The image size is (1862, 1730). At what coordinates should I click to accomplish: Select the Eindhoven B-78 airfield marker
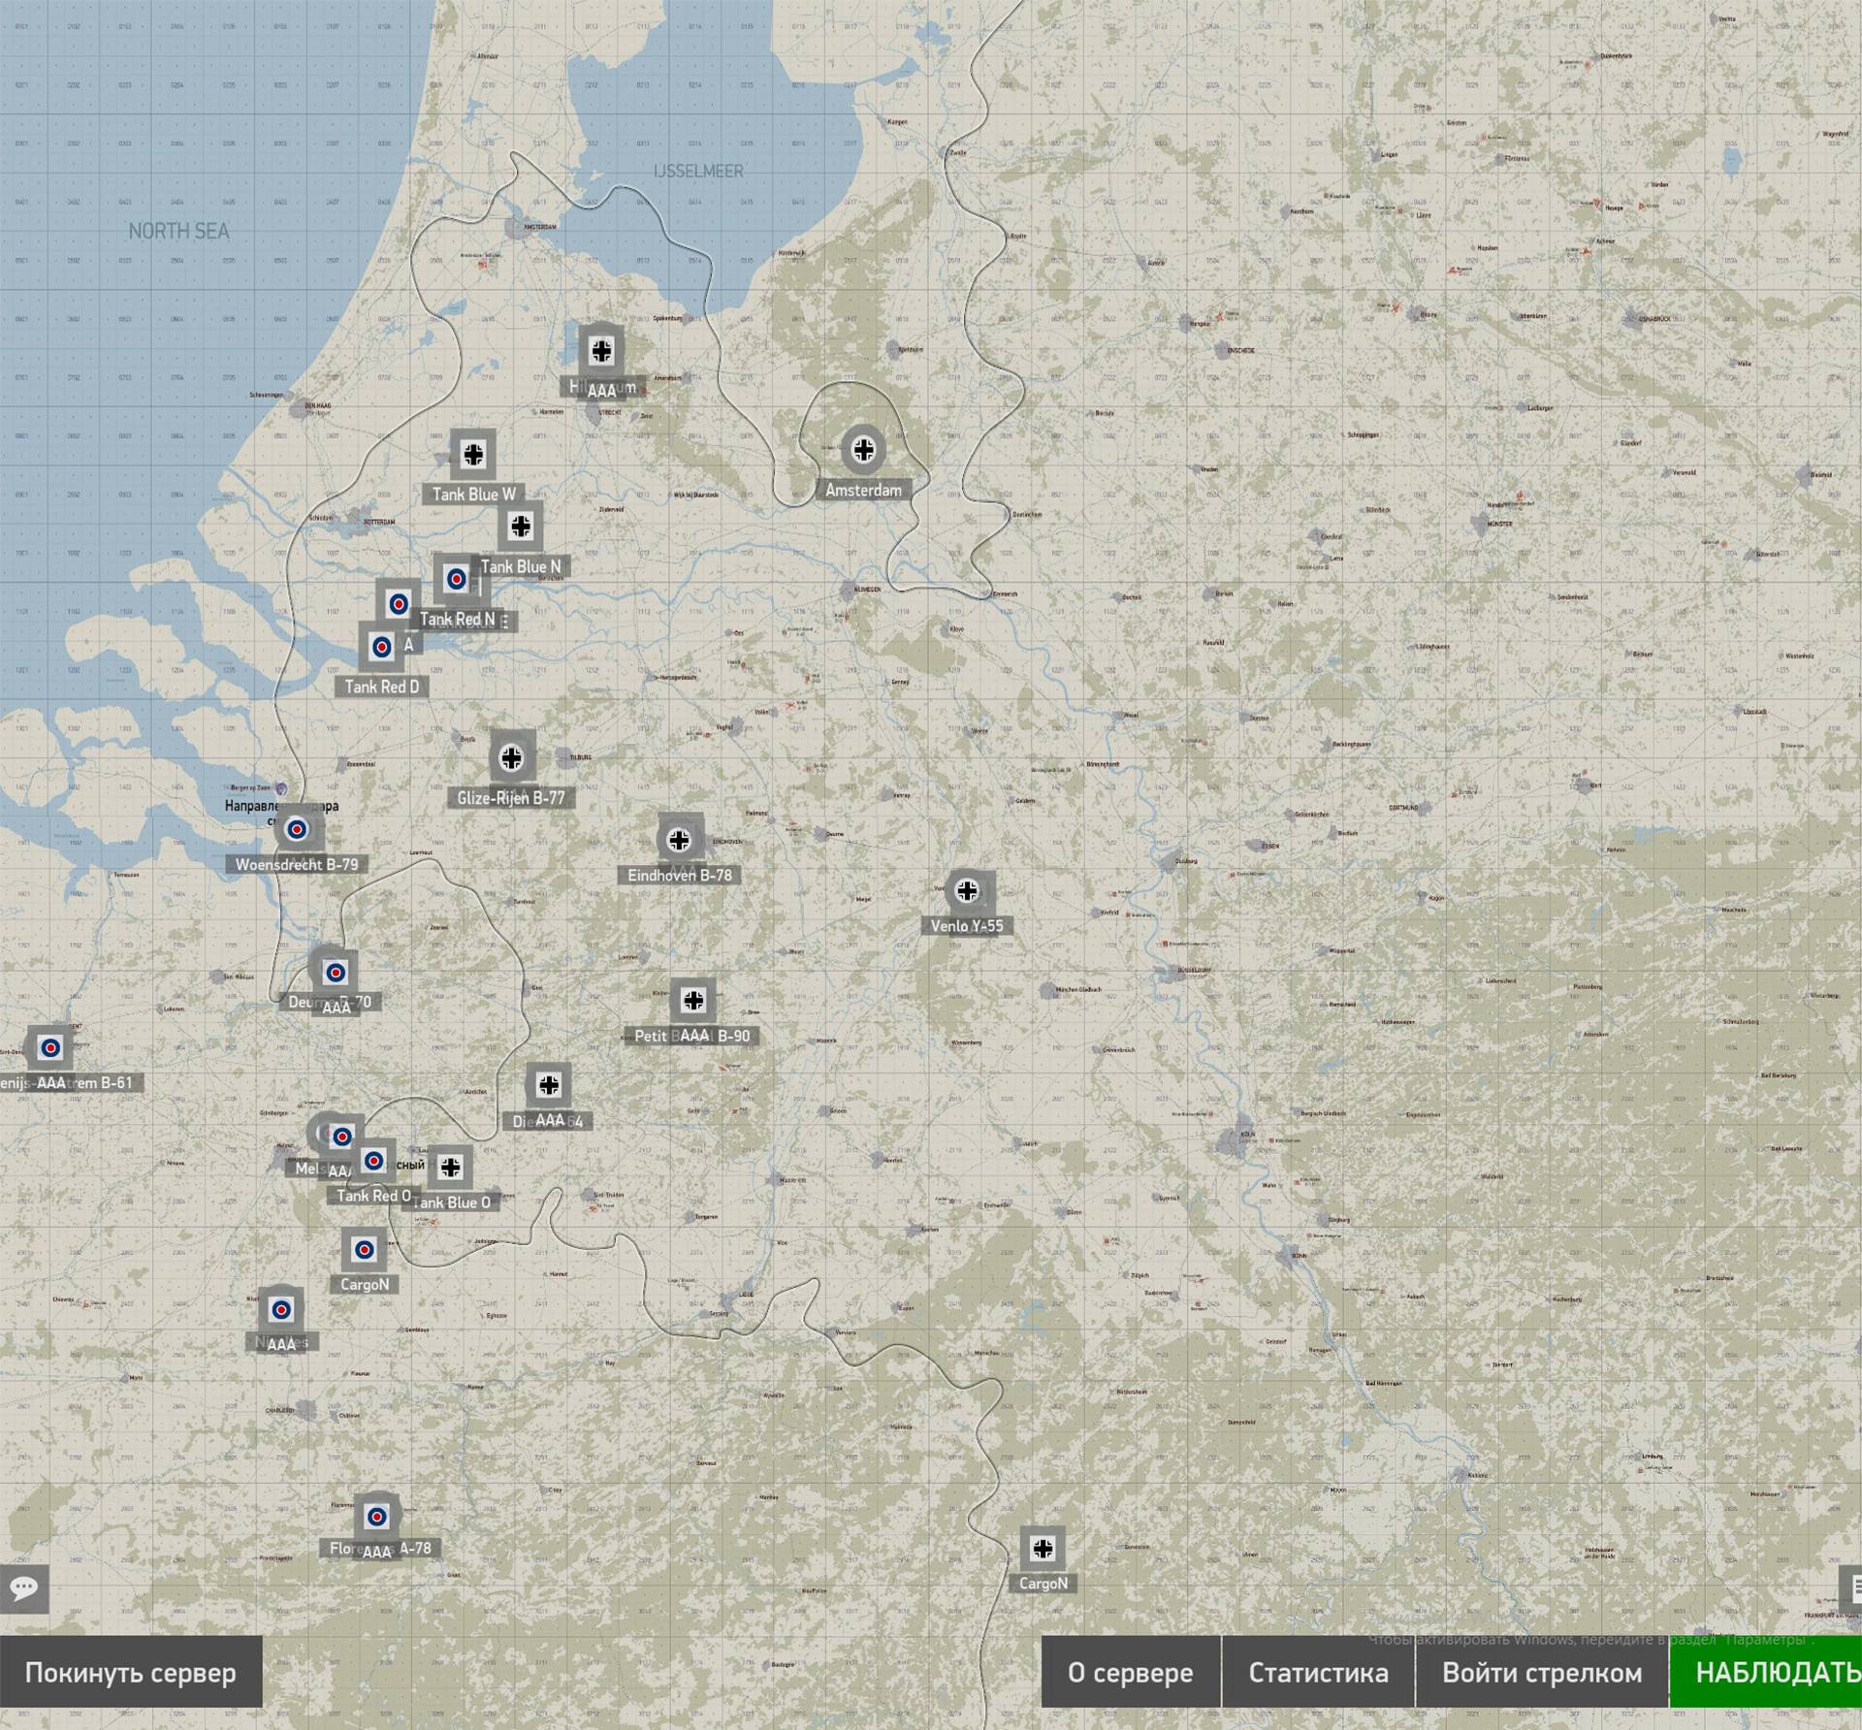click(x=679, y=839)
